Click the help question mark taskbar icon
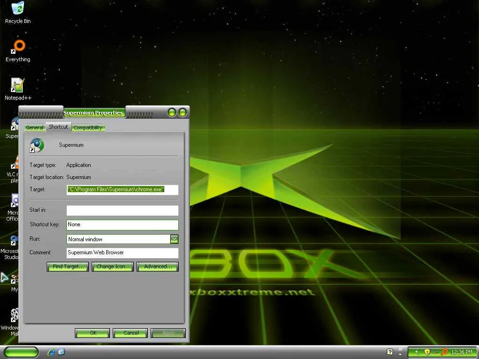Viewport: 479px width, 359px height. (390, 352)
